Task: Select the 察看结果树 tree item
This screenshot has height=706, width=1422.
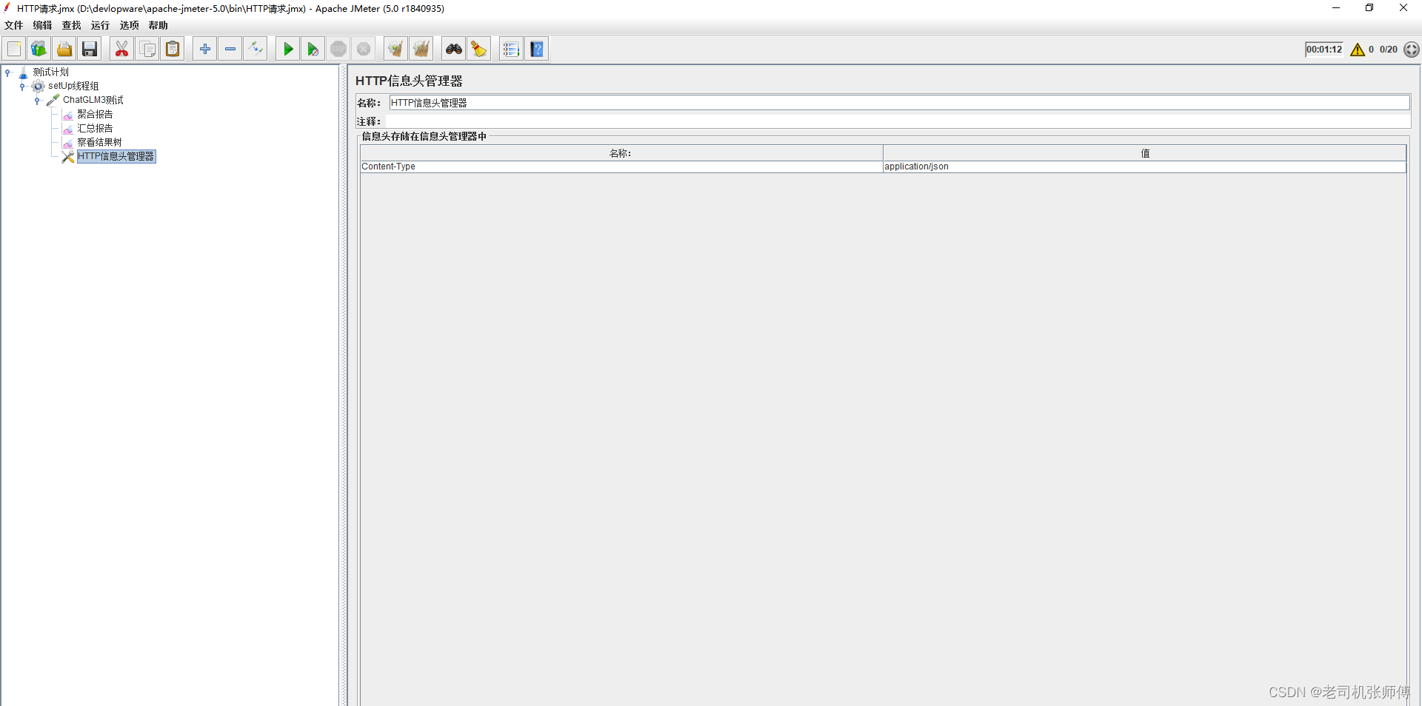Action: [x=99, y=142]
